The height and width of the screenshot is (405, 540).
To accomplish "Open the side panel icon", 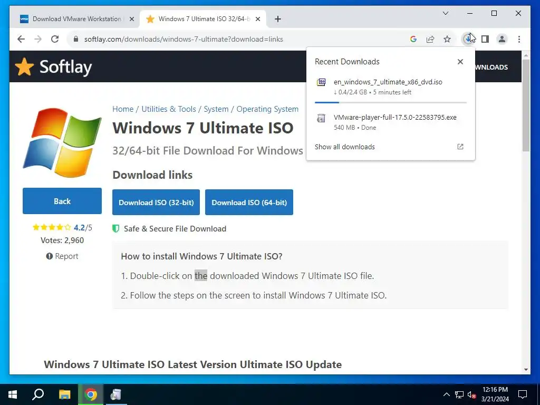I will [x=485, y=39].
